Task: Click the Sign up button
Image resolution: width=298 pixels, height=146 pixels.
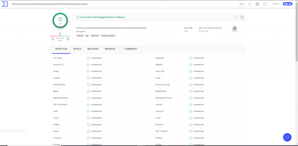Action: click(288, 4)
